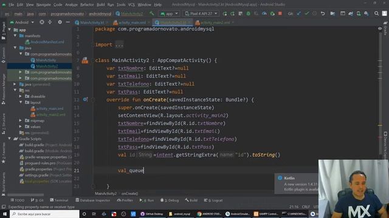Open the bottom Debug tool window
The height and width of the screenshot is (218, 389).
(170, 200)
